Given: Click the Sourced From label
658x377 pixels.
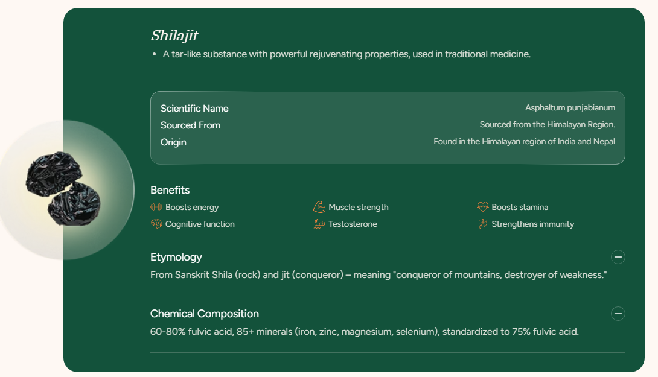Looking at the screenshot, I should click(190, 125).
